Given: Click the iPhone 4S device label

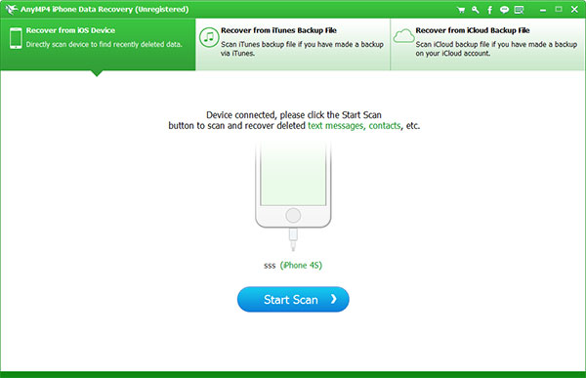Looking at the screenshot, I should 301,265.
